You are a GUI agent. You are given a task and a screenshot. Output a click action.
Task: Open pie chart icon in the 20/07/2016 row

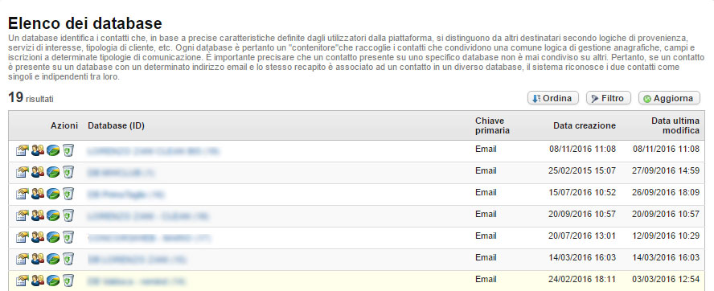point(53,237)
